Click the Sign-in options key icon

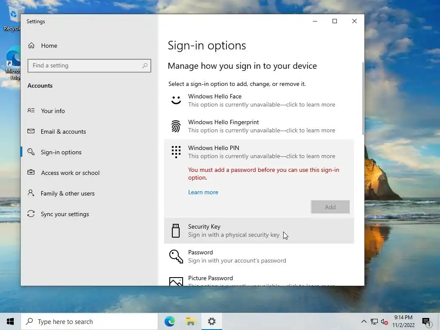[x=31, y=152]
